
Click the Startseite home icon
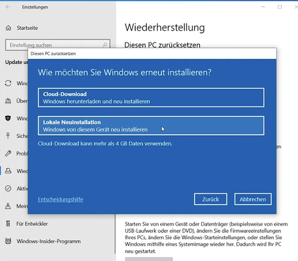[x=8, y=28]
